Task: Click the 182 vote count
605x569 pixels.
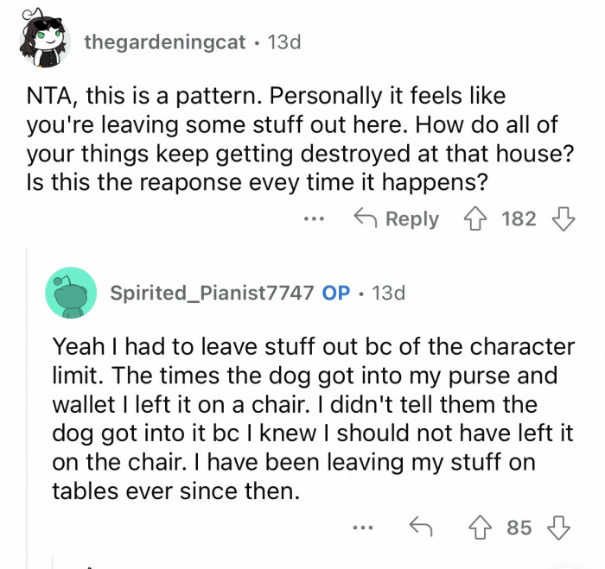Action: coord(519,219)
